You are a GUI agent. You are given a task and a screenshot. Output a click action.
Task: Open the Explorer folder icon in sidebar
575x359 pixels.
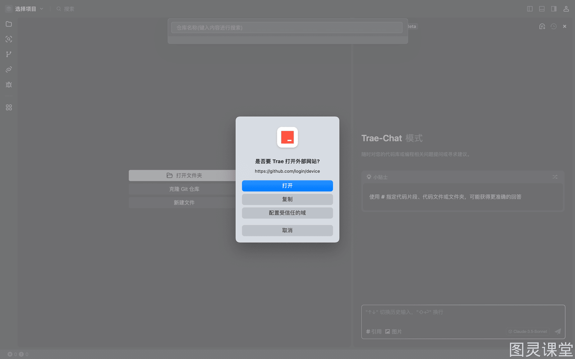[x=9, y=24]
